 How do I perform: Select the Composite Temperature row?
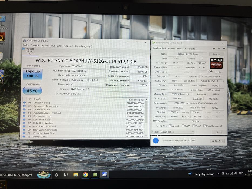coord(83,106)
